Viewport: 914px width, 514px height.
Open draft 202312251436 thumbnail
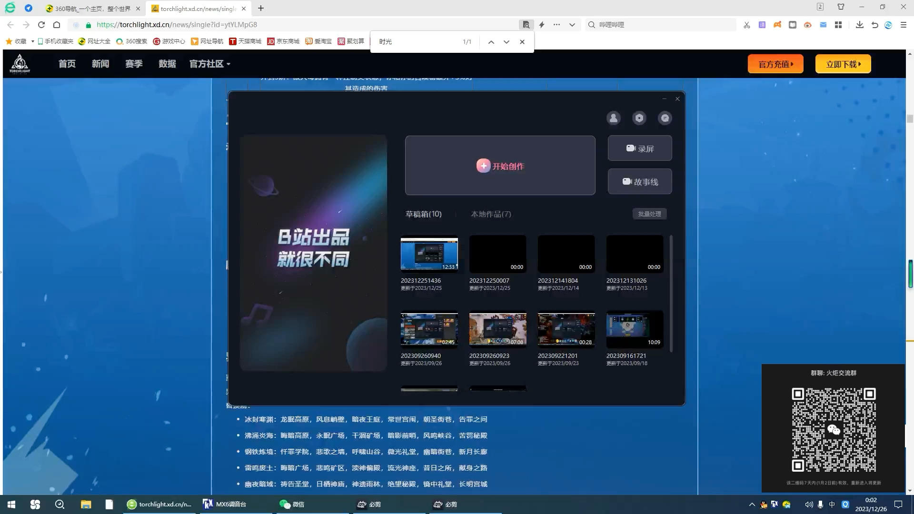[429, 254]
